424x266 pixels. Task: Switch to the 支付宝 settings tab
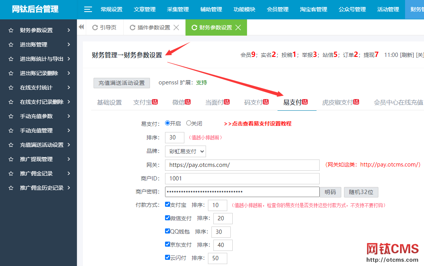tap(143, 102)
